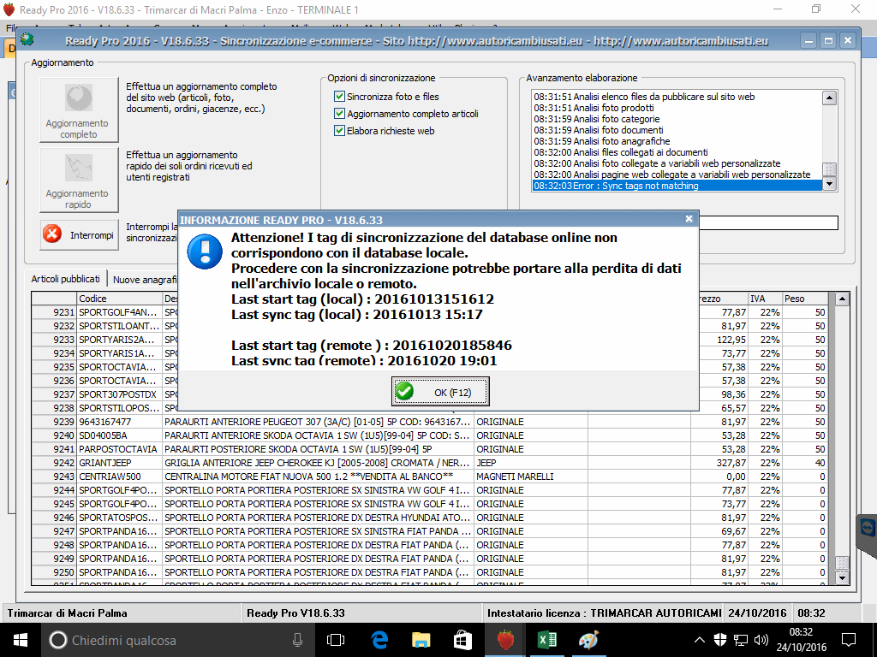This screenshot has height=657, width=877.
Task: Click the JEEP brand cell
Action: coord(531,463)
